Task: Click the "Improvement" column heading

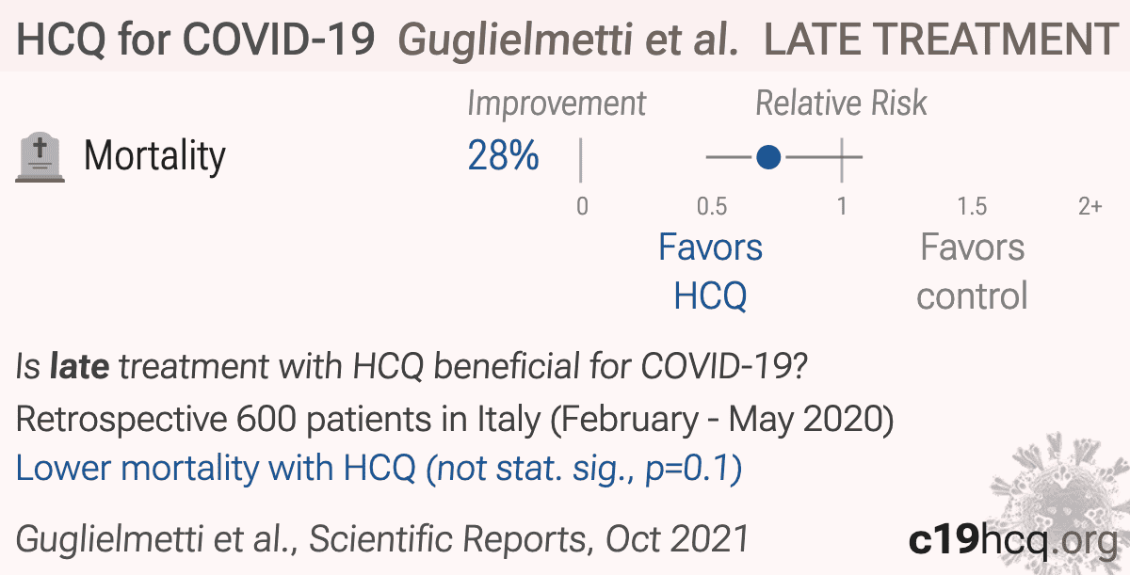Action: click(557, 104)
